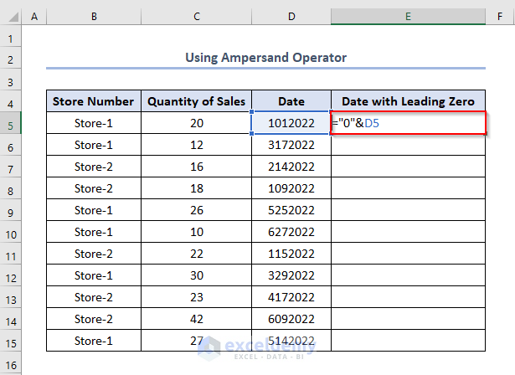This screenshot has width=515, height=375.
Task: Select column header C
Action: click(x=196, y=17)
